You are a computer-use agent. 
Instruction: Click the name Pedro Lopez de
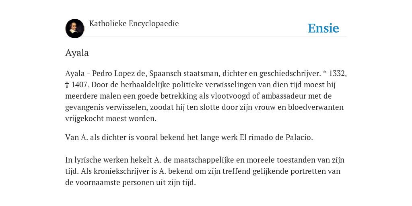pyautogui.click(x=119, y=74)
